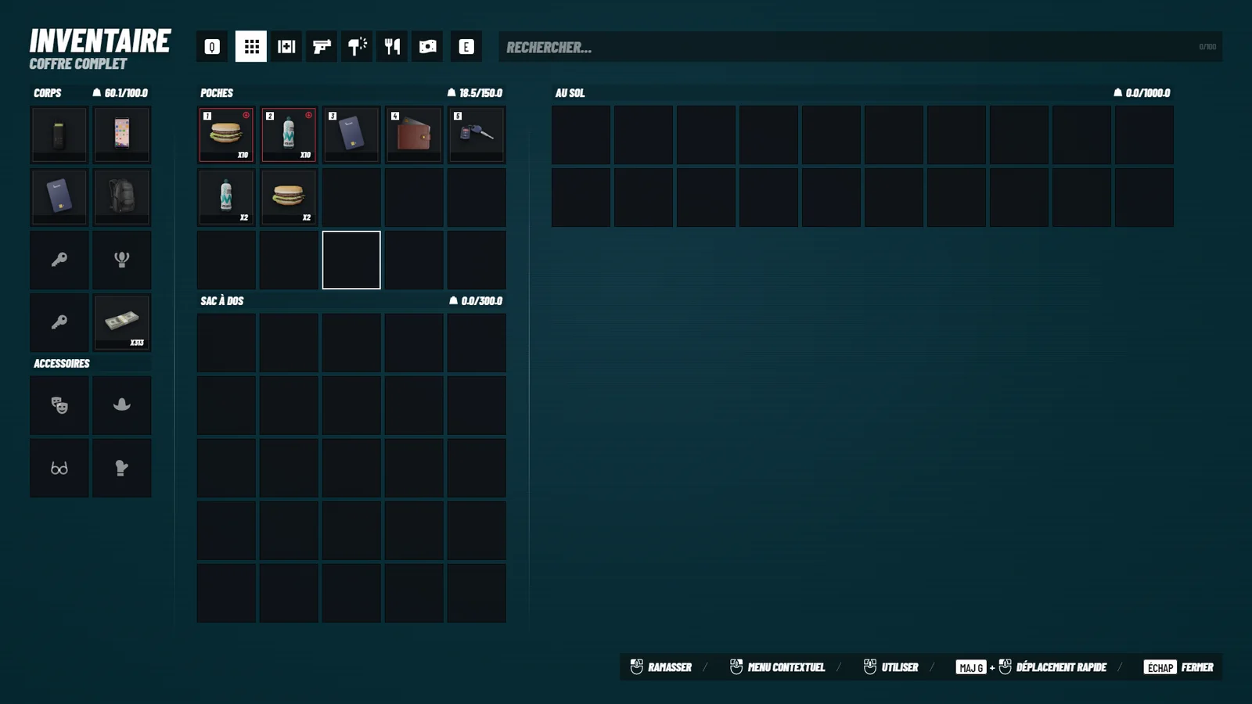Filter inventory by money banknote icon
Screen dimensions: 1252x704
[x=427, y=47]
